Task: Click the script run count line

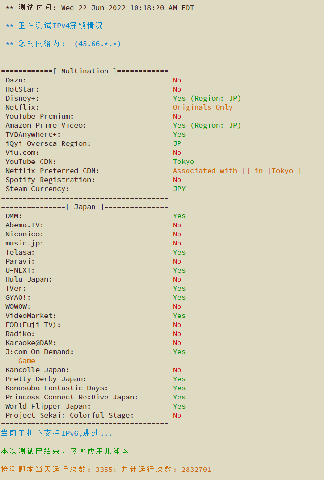Action: (106, 470)
